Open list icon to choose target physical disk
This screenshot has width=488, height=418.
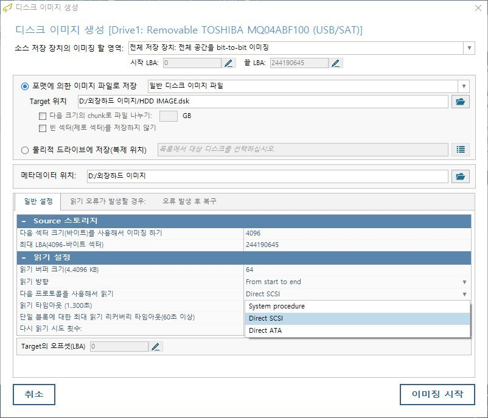[x=460, y=150]
